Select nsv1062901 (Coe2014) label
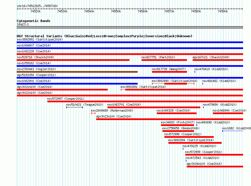Screen dimensions: 251x186 (x=34, y=81)
